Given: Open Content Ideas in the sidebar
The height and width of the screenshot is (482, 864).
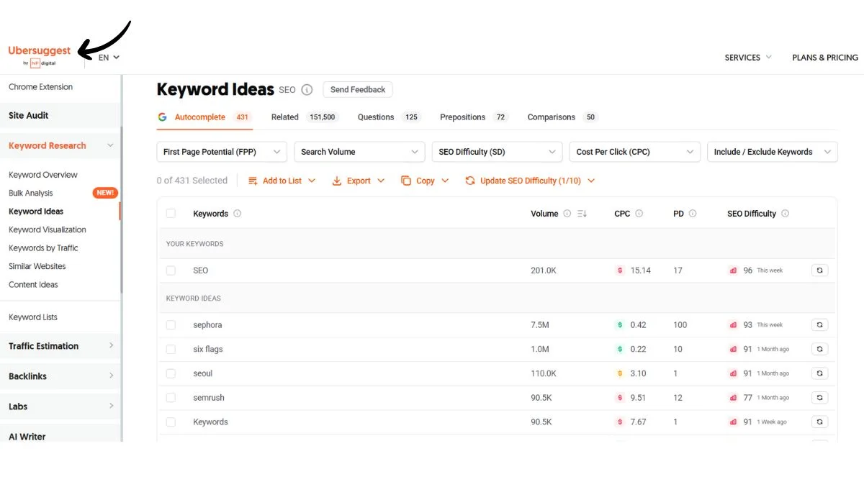Looking at the screenshot, I should [33, 285].
